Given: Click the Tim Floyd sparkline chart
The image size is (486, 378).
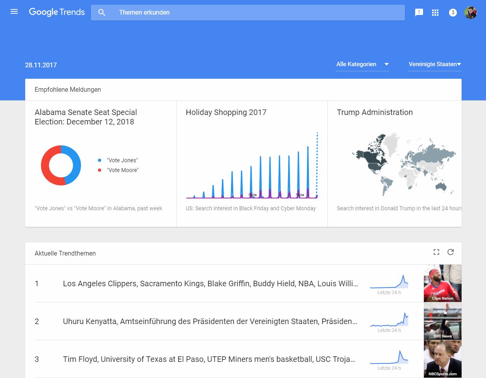Looking at the screenshot, I should click(389, 357).
